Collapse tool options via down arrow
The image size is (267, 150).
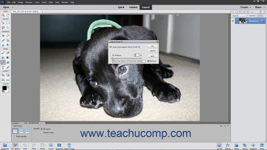coord(228,126)
